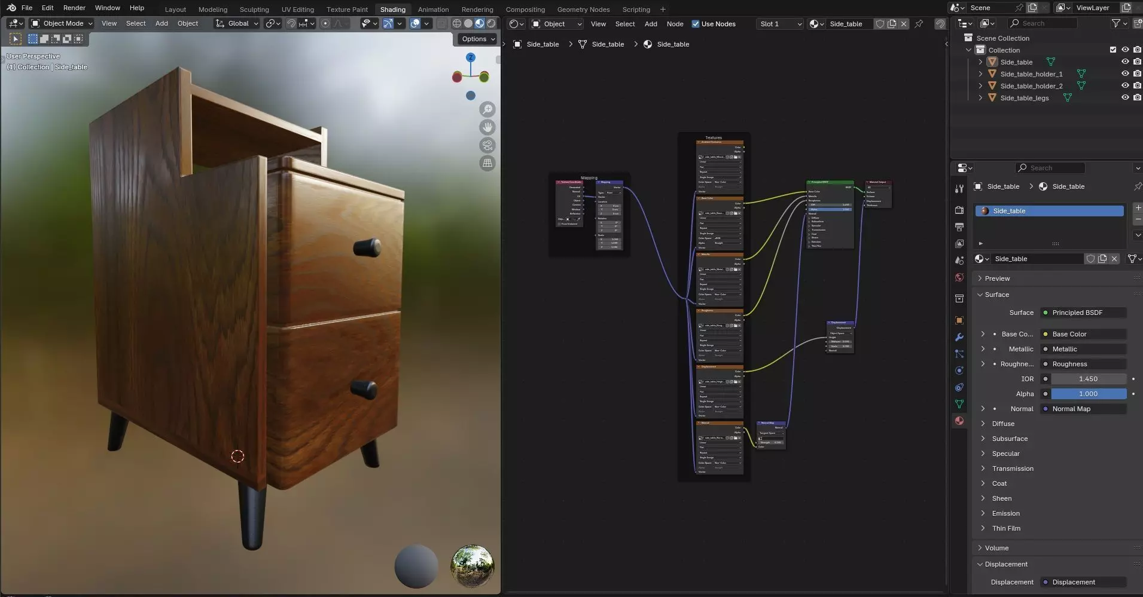The width and height of the screenshot is (1143, 597).
Task: Remove material slot with minus button
Action: click(x=1138, y=220)
